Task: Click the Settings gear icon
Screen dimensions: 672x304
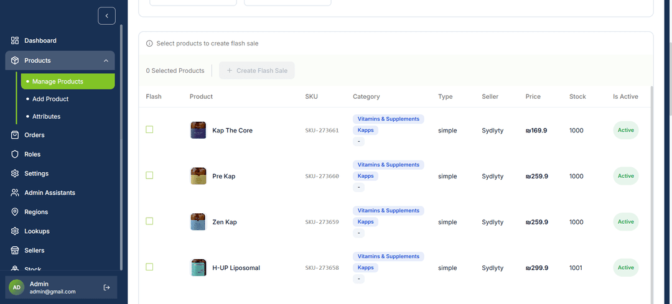Action: (15, 173)
